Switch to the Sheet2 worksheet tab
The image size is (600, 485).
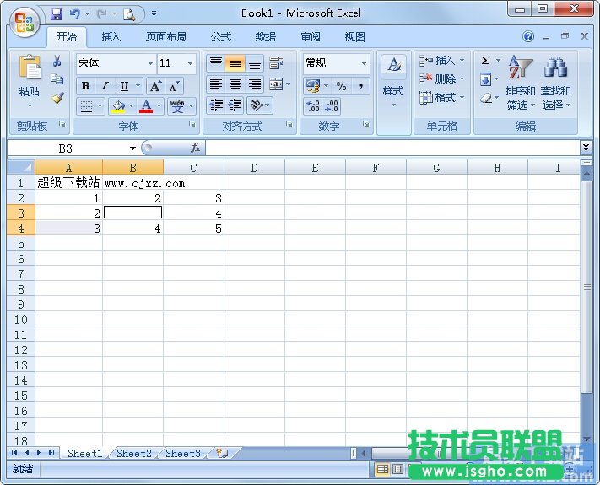click(x=134, y=454)
